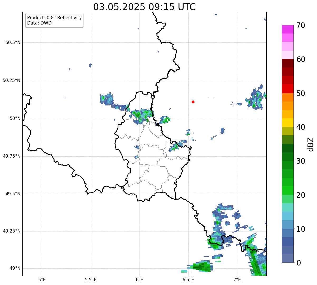Click the longitude label 7°E

coord(237,279)
